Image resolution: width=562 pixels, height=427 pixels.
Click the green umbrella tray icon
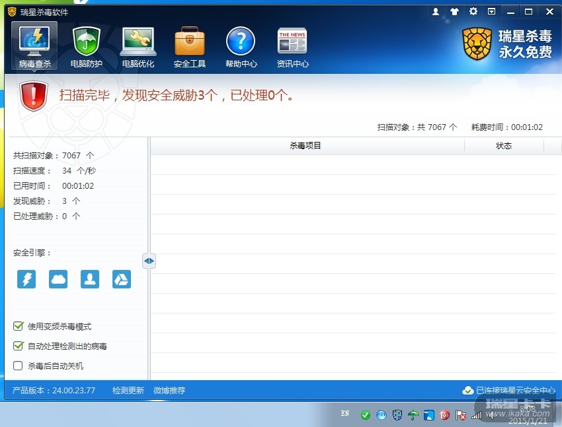pyautogui.click(x=413, y=415)
